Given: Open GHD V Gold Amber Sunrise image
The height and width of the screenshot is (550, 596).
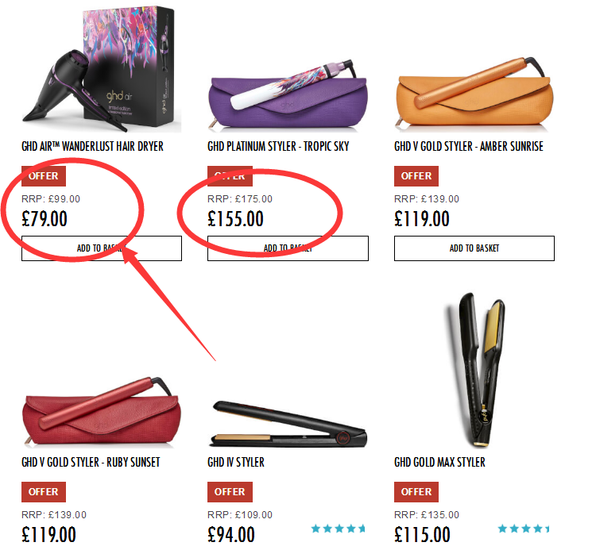Looking at the screenshot, I should coord(474,93).
